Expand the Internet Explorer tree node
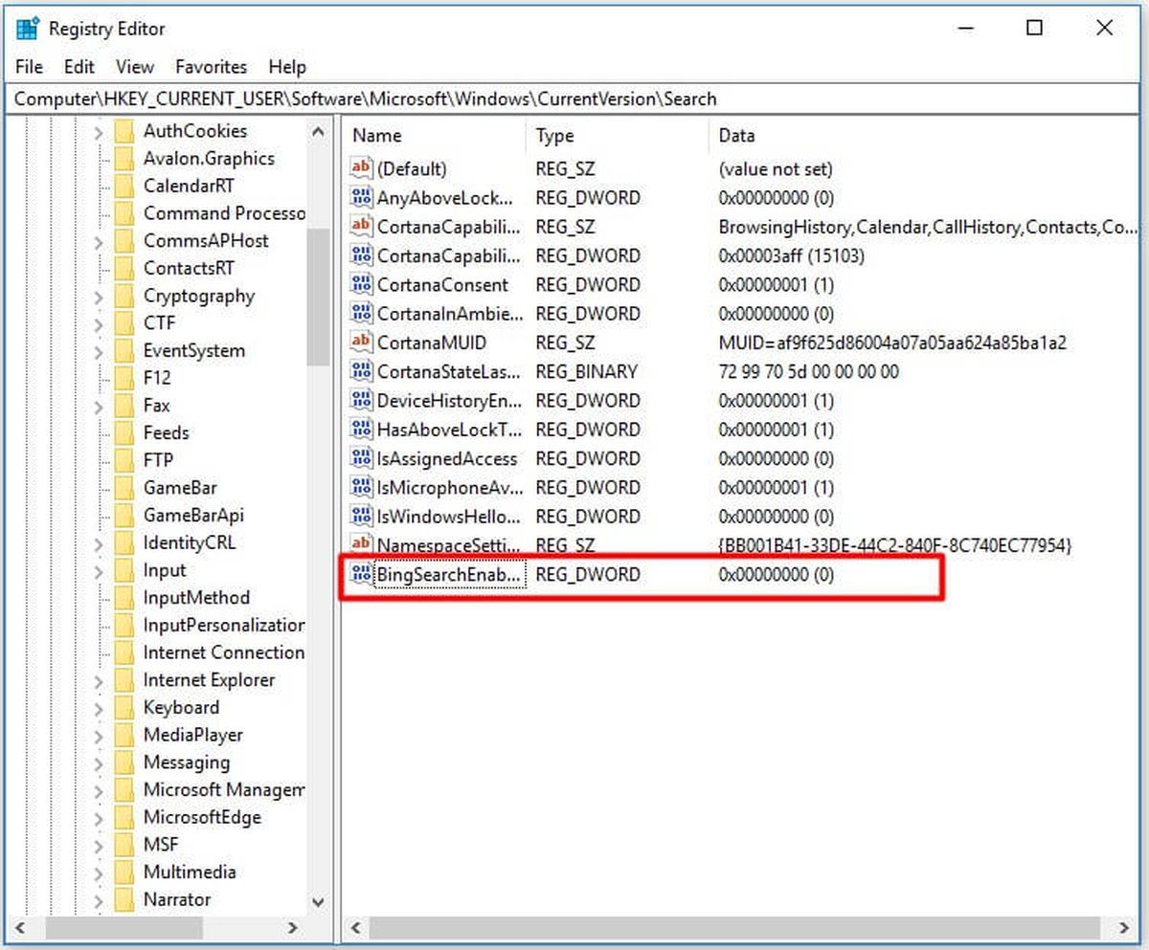Viewport: 1149px width, 950px height. pos(99,681)
